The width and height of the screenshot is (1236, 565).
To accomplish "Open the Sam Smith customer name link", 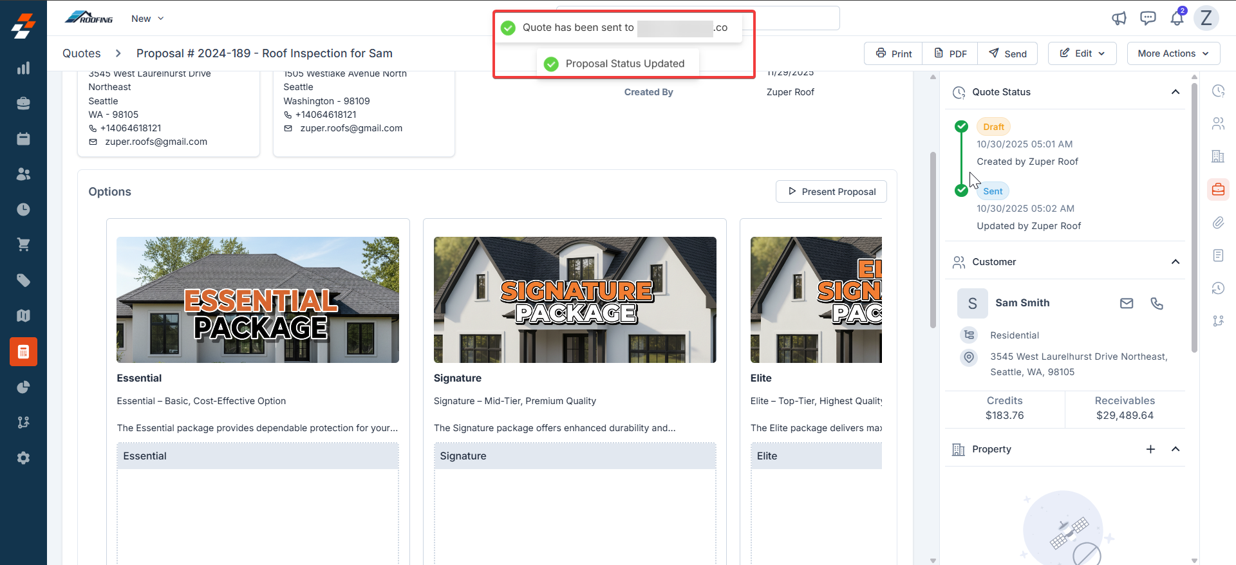I will 1022,303.
